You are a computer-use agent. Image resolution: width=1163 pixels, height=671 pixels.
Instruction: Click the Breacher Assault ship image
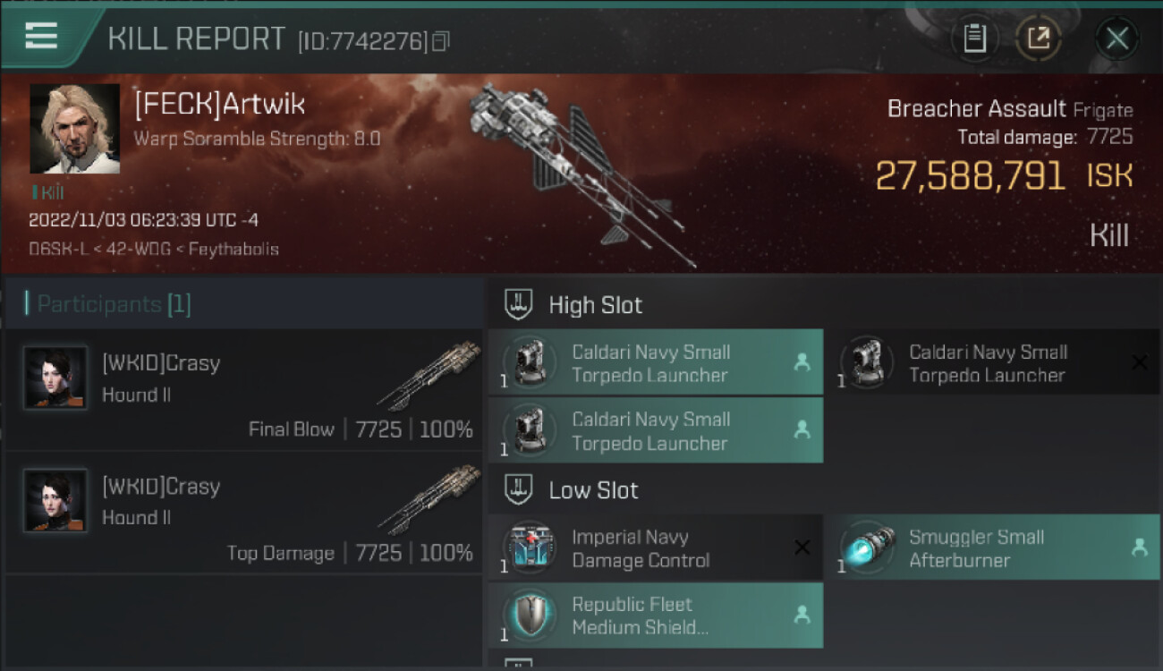click(583, 170)
